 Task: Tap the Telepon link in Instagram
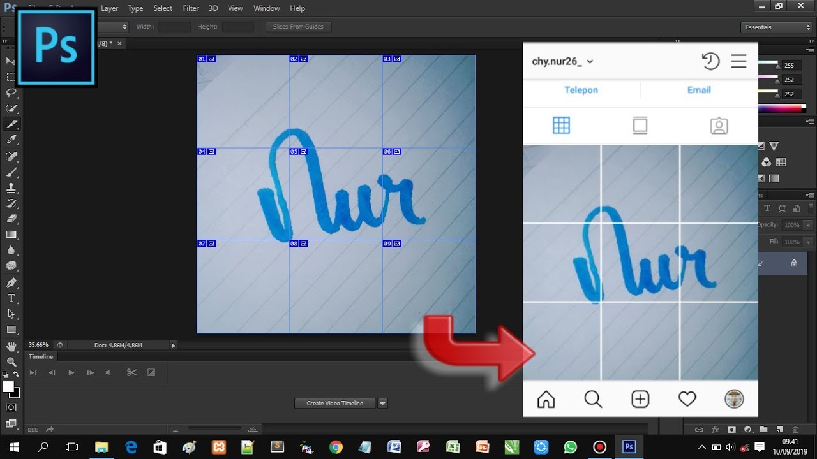click(581, 90)
